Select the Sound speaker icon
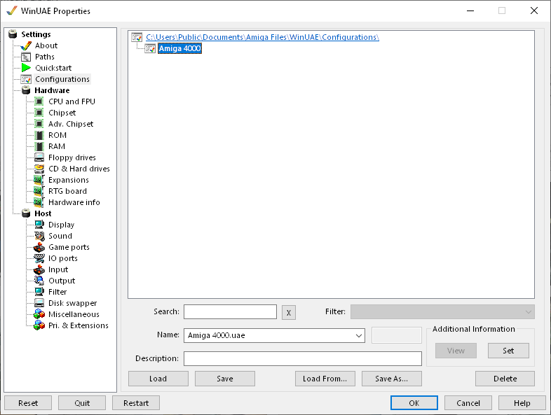The image size is (551, 415). (x=39, y=236)
